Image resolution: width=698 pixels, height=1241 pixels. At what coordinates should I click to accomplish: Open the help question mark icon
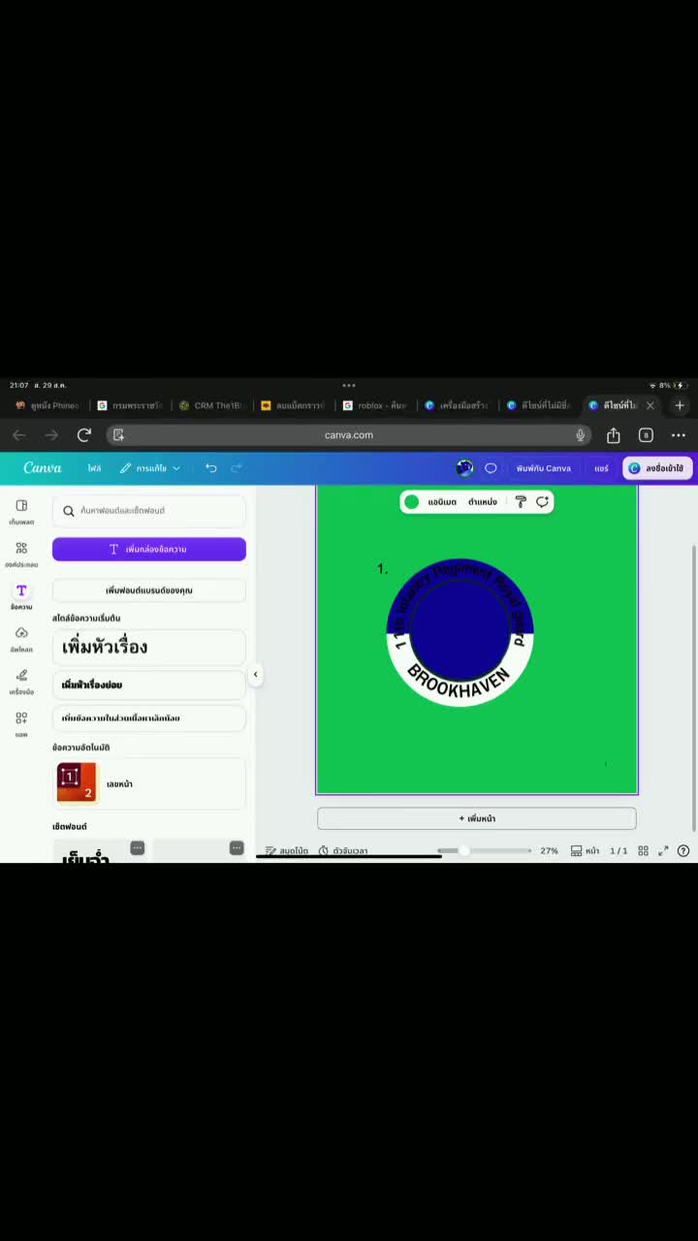tap(683, 850)
